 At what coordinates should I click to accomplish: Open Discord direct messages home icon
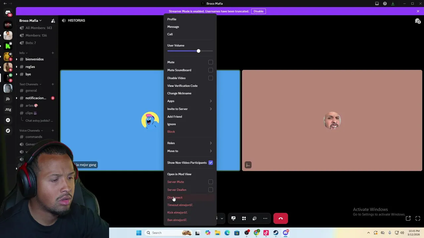[8, 13]
